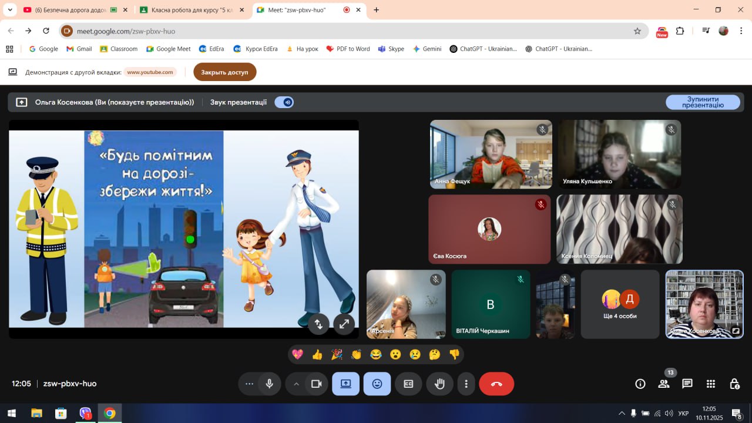The height and width of the screenshot is (423, 752).
Task: Open the participants people panel
Action: coord(664,384)
